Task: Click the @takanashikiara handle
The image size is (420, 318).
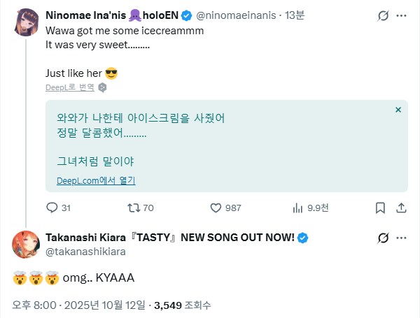Action: pos(79,252)
